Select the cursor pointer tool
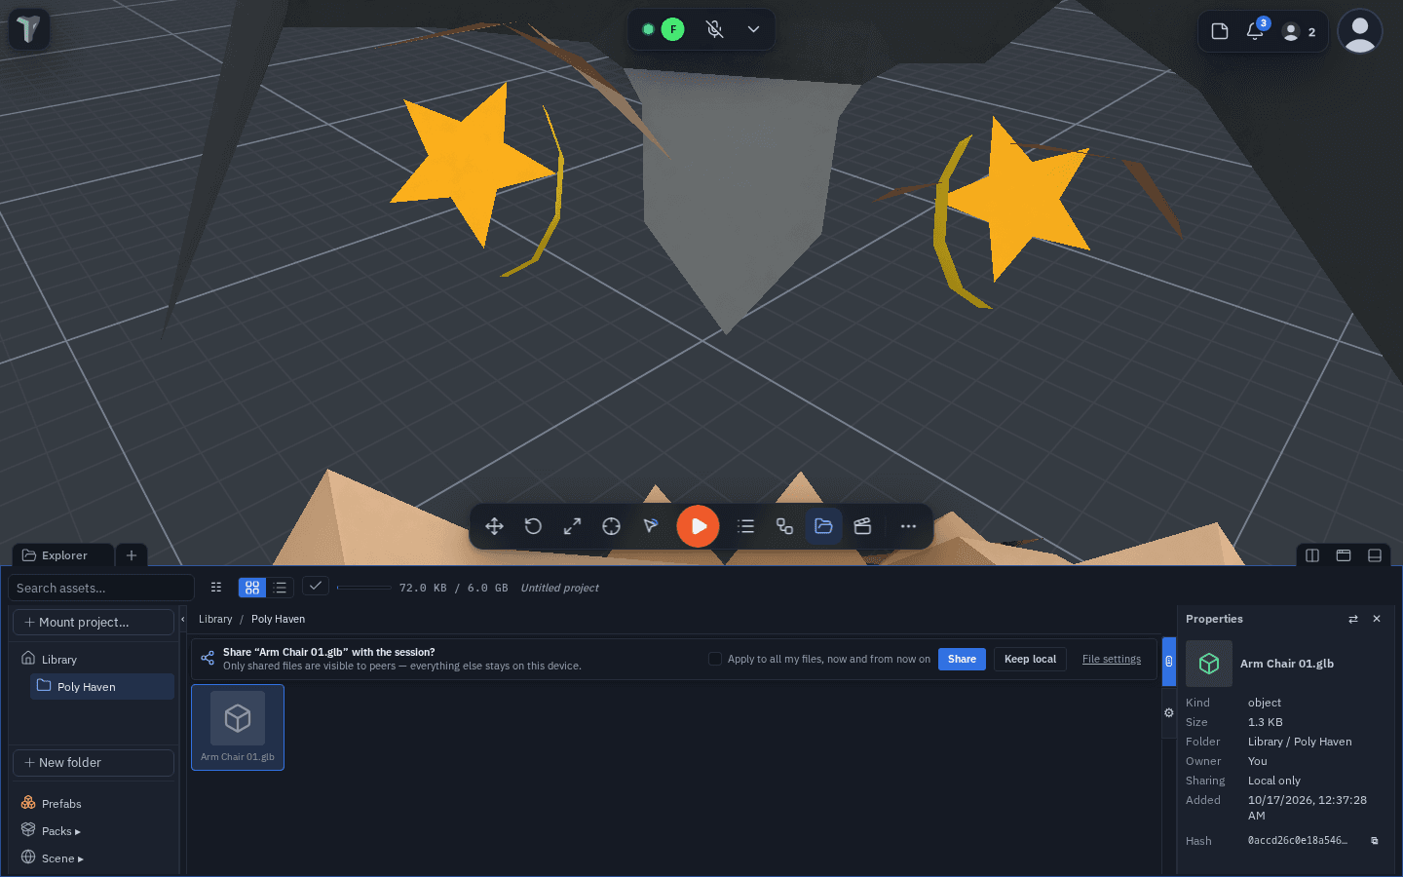 tap(650, 526)
